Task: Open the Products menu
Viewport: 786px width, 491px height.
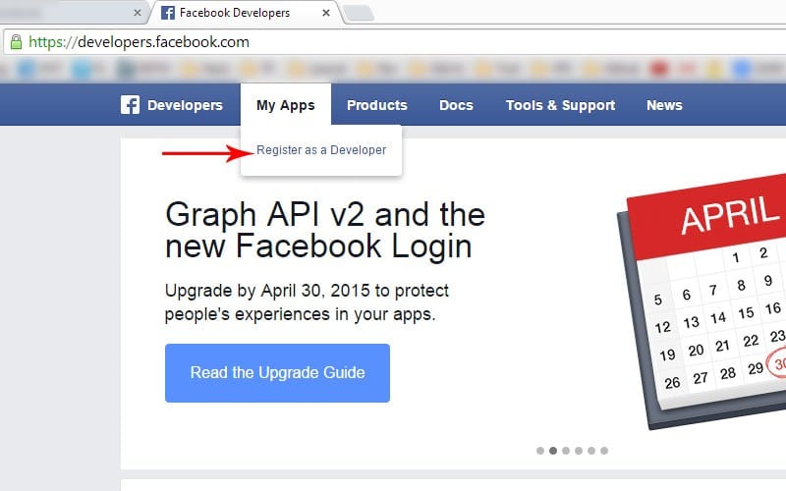Action: (377, 105)
